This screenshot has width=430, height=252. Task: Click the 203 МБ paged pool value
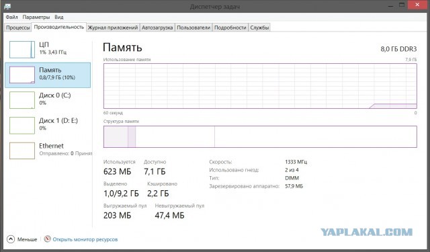(117, 216)
